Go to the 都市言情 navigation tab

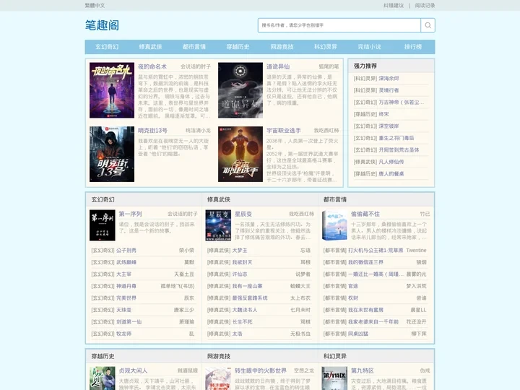[x=194, y=47]
